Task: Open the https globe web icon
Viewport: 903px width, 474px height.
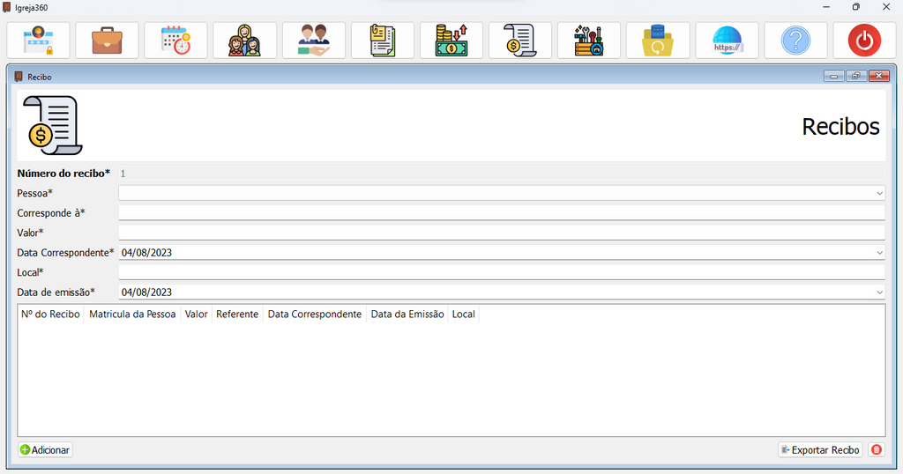Action: (x=727, y=41)
